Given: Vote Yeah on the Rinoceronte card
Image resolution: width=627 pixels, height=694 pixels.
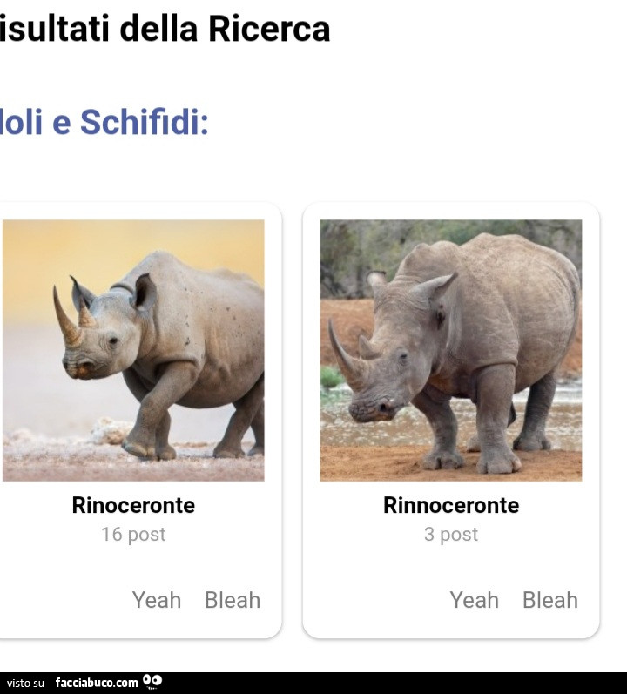Looking at the screenshot, I should [x=157, y=600].
